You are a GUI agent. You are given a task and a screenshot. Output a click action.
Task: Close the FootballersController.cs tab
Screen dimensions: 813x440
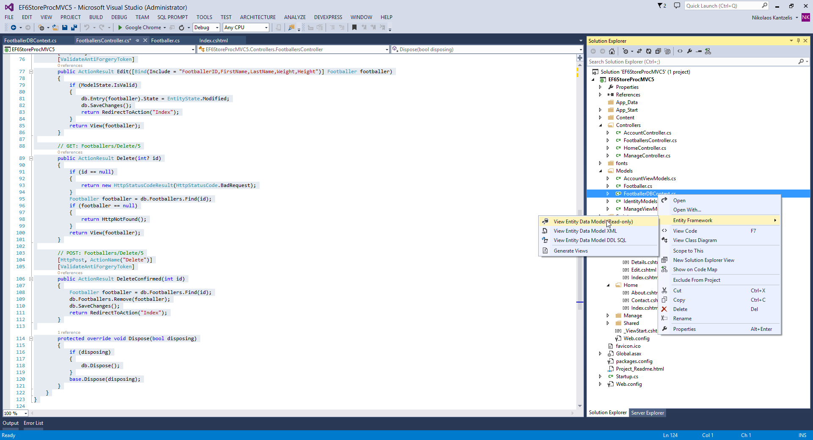click(145, 41)
